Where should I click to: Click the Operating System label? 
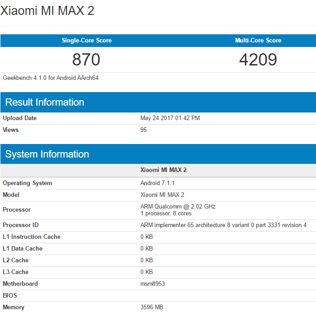click(x=28, y=183)
